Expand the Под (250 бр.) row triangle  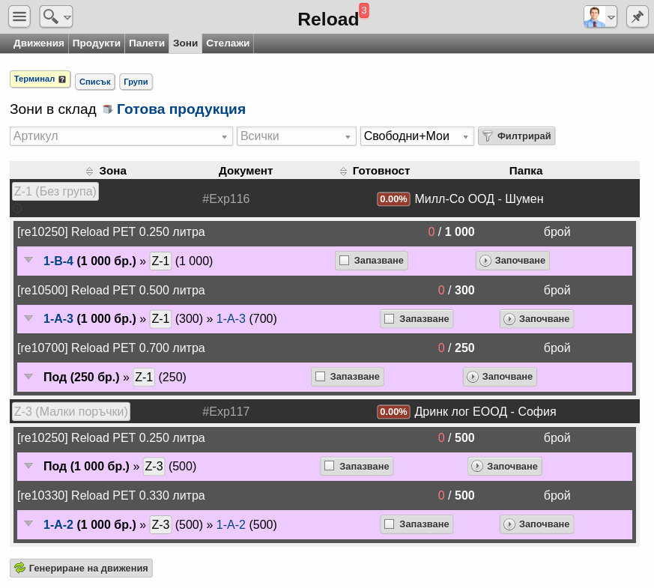[28, 377]
